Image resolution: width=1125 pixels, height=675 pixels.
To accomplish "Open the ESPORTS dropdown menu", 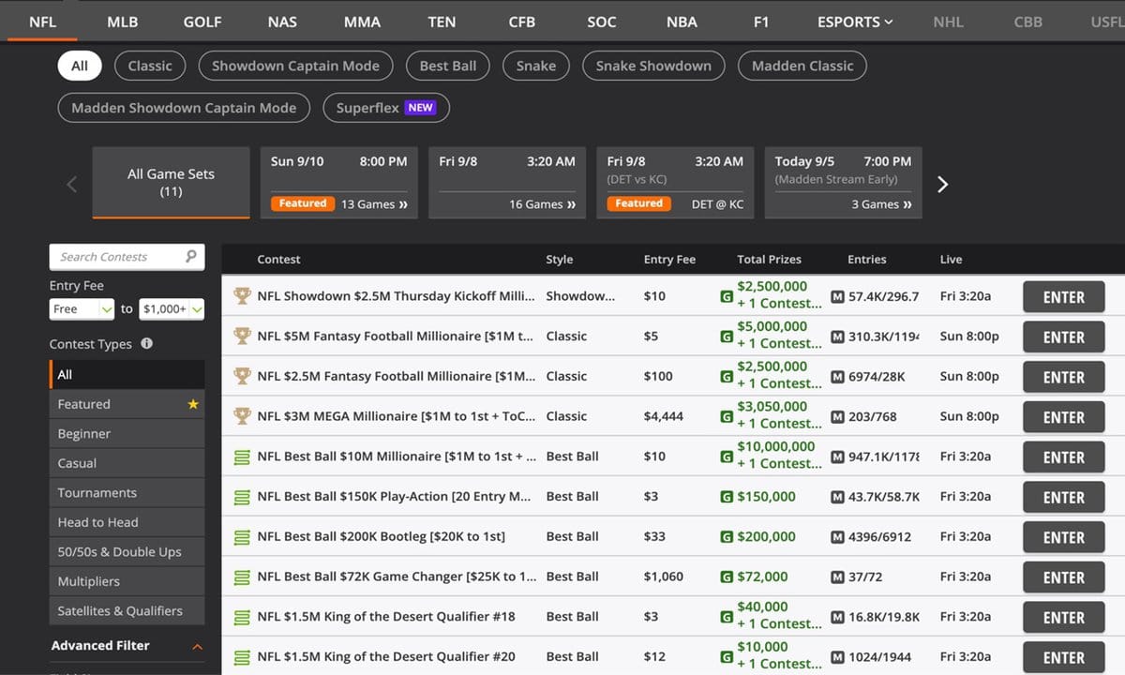I will click(x=854, y=22).
